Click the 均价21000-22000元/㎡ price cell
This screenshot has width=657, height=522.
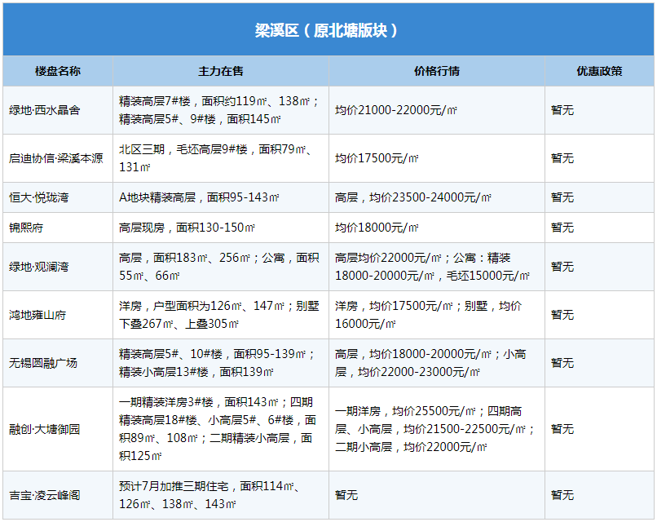(396, 110)
